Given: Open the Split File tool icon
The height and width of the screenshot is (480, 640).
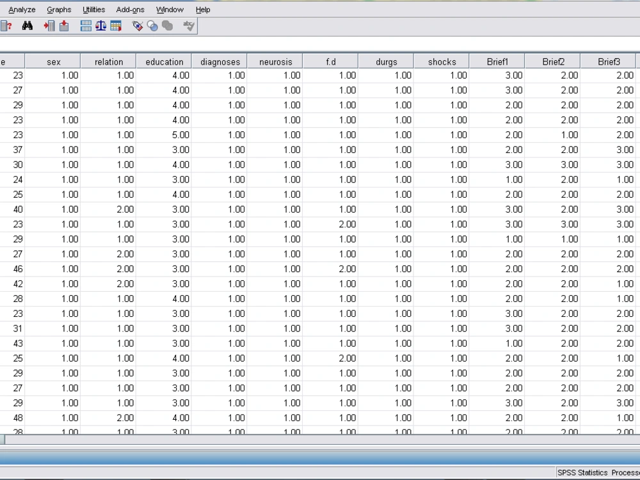Looking at the screenshot, I should [86, 26].
